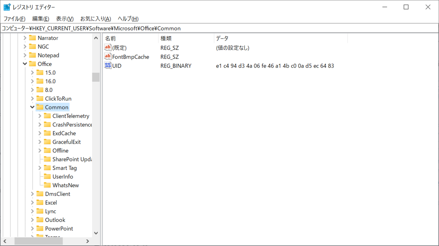Image resolution: width=439 pixels, height=246 pixels.
Task: Select the Outlook tree label
Action: coord(55,220)
